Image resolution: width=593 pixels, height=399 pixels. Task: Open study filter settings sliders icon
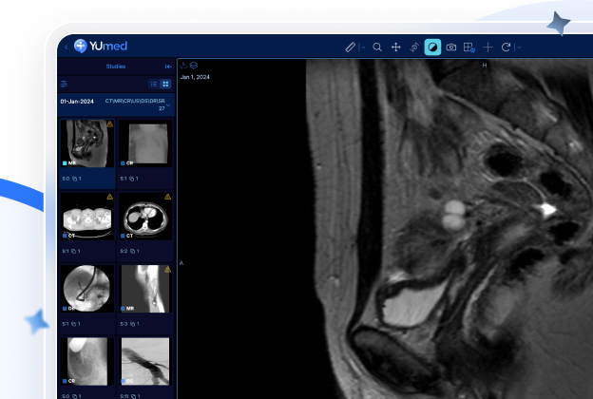point(64,84)
